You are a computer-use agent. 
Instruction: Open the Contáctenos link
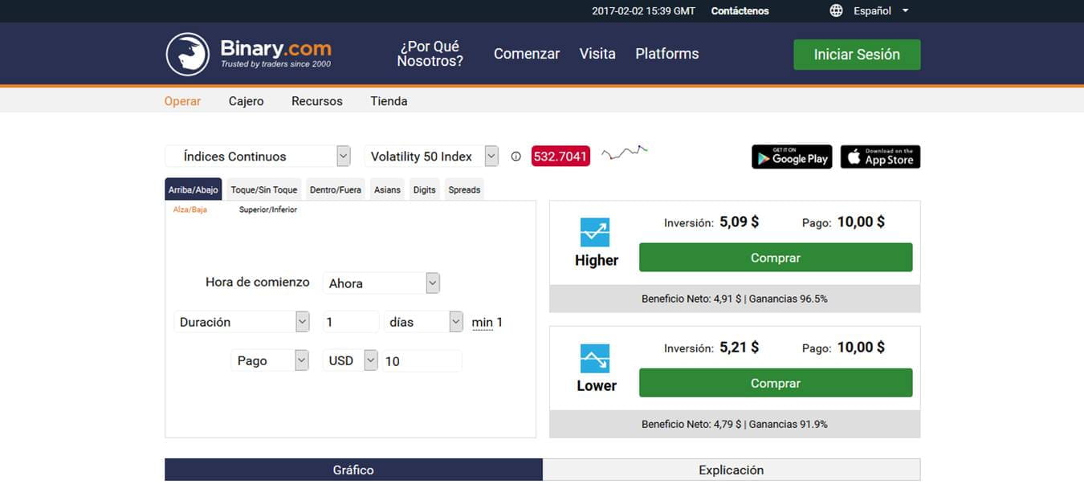point(740,11)
